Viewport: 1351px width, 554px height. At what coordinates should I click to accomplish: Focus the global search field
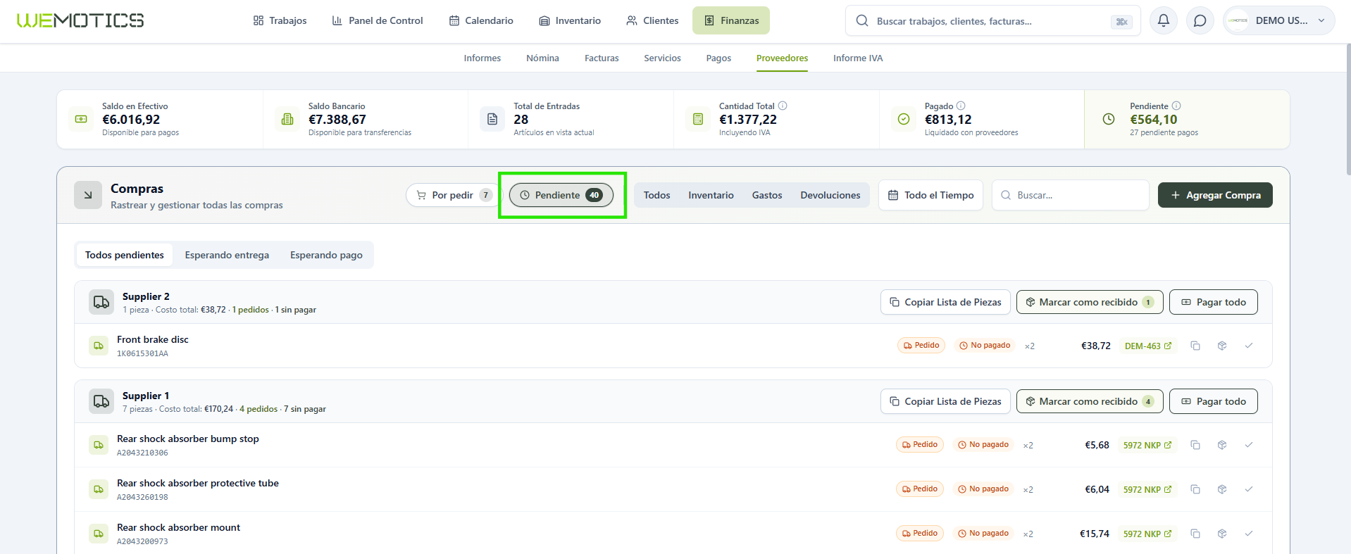tap(993, 21)
